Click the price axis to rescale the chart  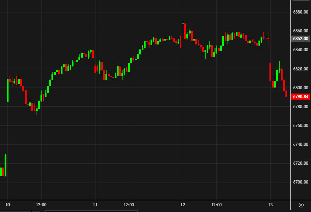[300, 124]
